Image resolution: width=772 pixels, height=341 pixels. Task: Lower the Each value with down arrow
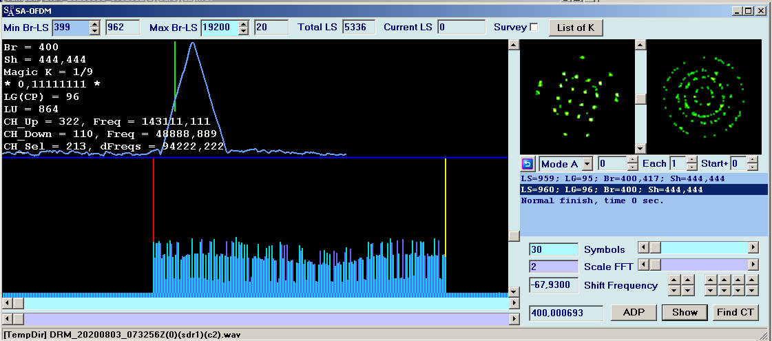[x=691, y=167]
